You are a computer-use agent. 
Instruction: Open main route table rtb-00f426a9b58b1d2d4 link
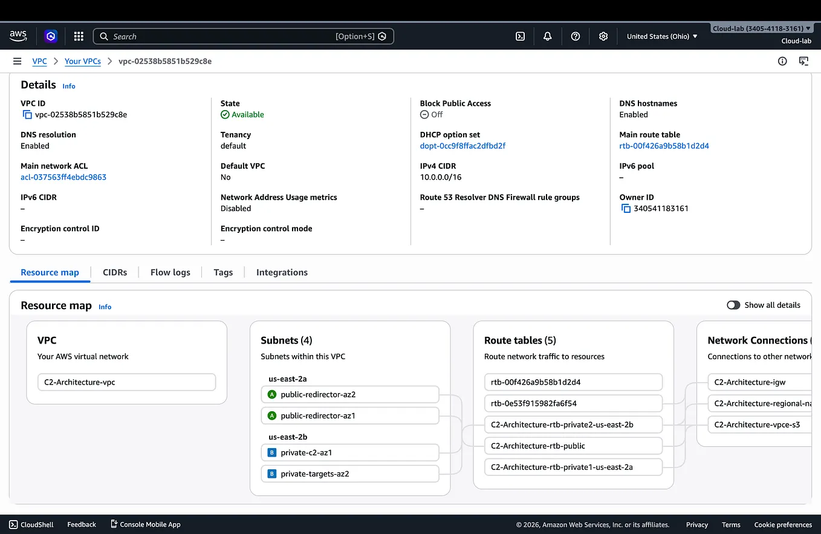[x=664, y=146]
